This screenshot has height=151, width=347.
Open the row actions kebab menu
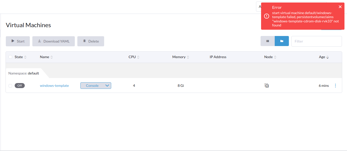pyautogui.click(x=335, y=86)
